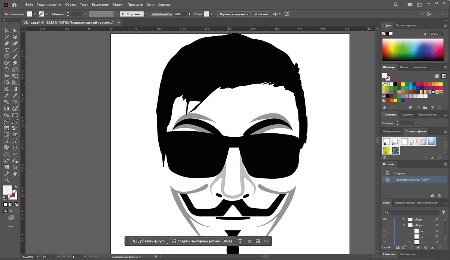Viewport: 450px width, 260px height.
Task: Switch to the Градиент tab
Action: [407, 115]
